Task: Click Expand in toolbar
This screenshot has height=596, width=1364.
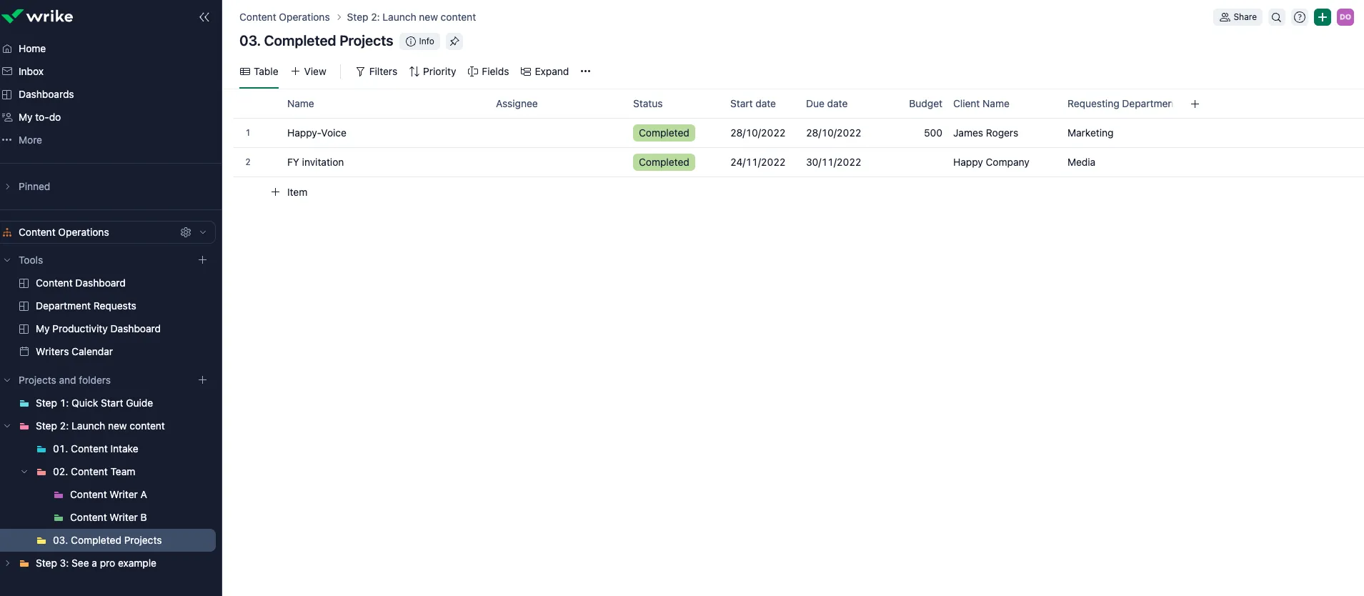Action: tap(544, 71)
